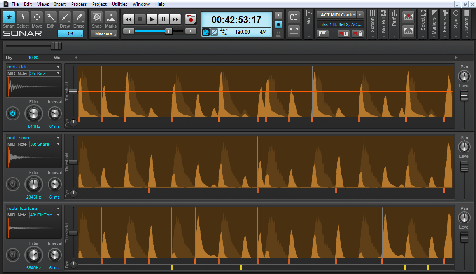Open the Insert menu
The height and width of the screenshot is (274, 476).
[60, 4]
